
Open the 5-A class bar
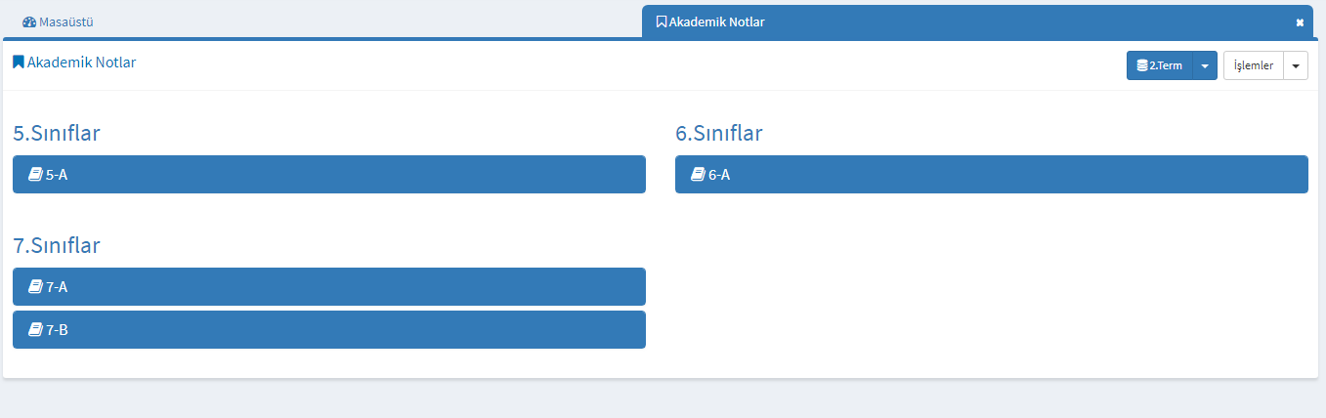[x=328, y=175]
